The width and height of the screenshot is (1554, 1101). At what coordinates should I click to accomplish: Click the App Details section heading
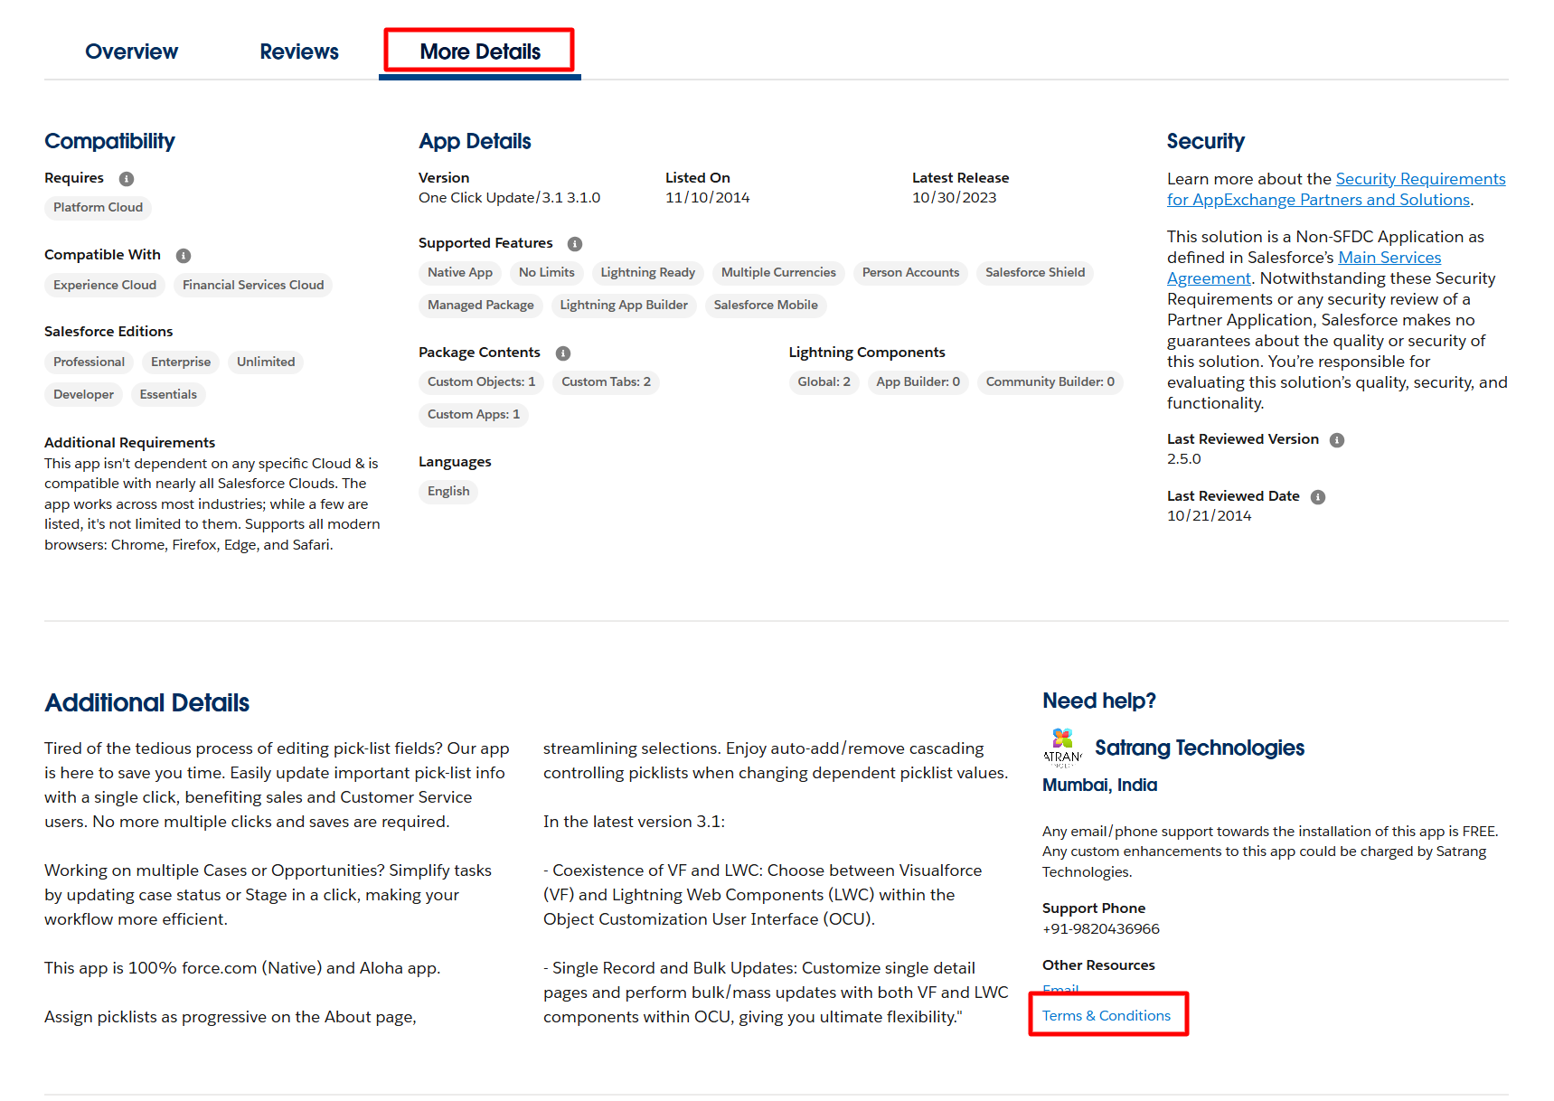pyautogui.click(x=475, y=141)
